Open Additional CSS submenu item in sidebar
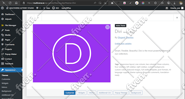The width and height of the screenshot is (185, 99). coord(8,95)
